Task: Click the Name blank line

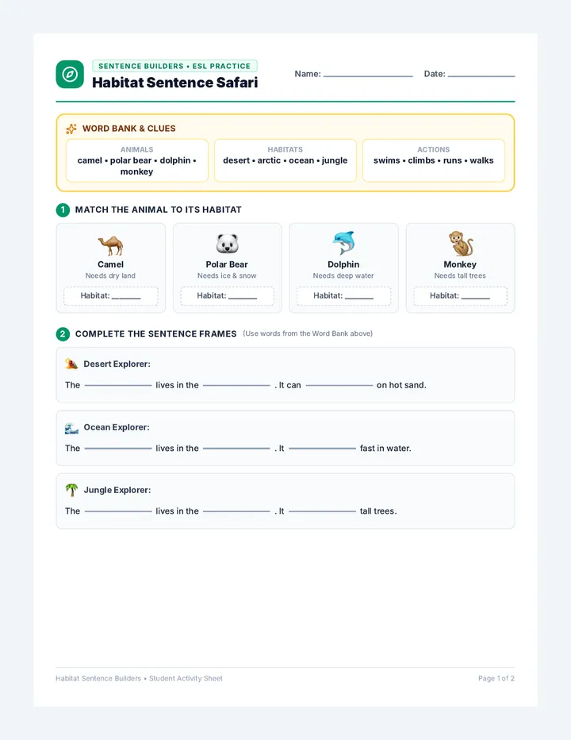Action: [x=368, y=75]
